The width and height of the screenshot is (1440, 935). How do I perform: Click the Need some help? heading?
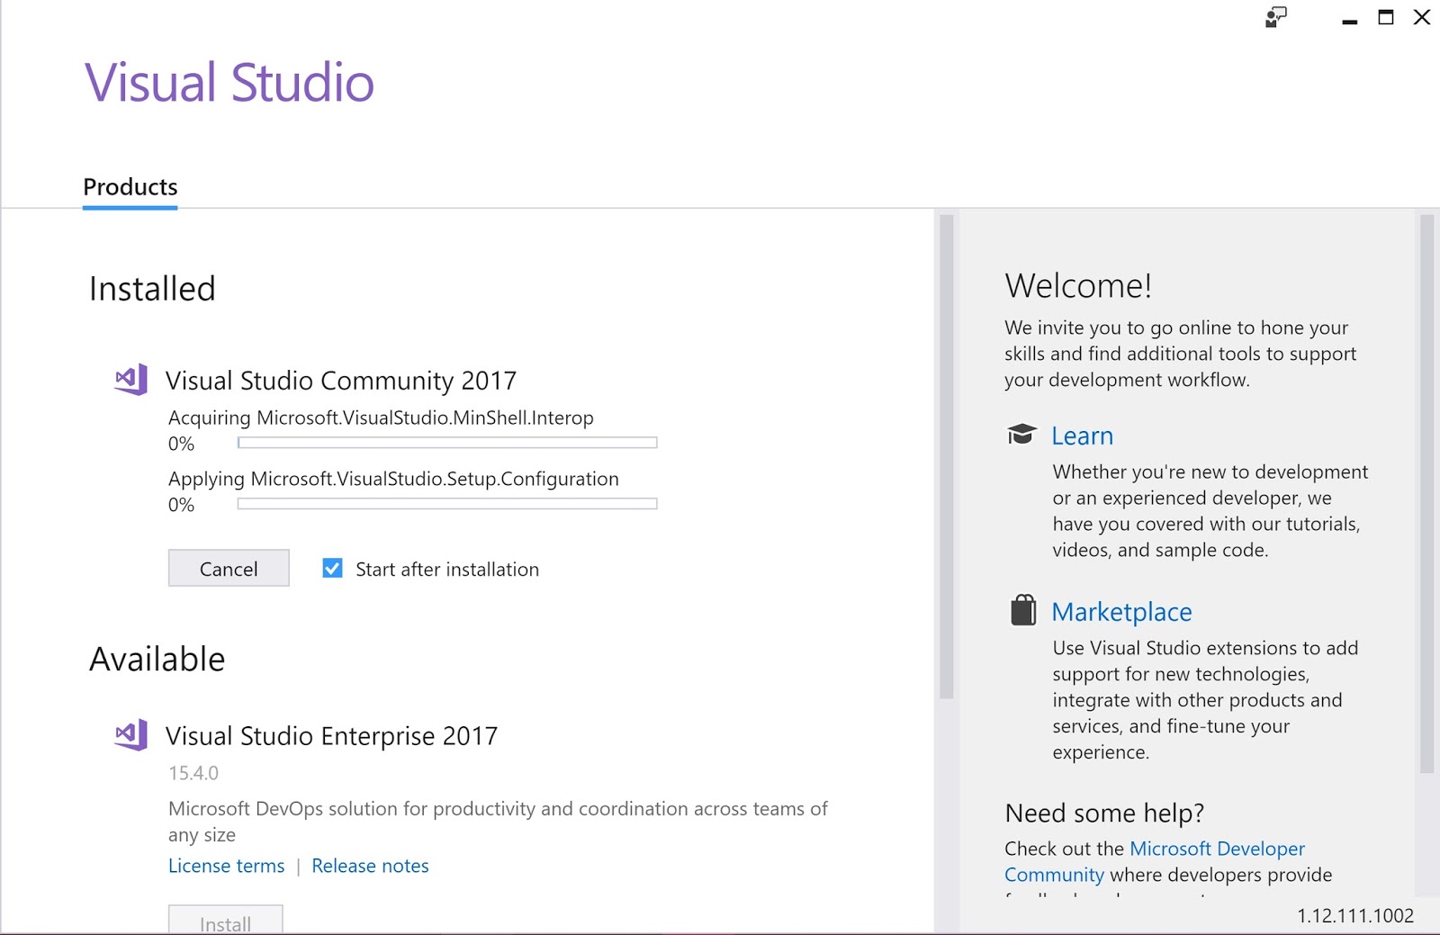coord(1104,813)
